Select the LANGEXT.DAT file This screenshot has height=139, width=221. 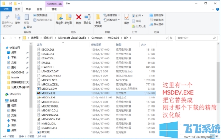coord(96,71)
